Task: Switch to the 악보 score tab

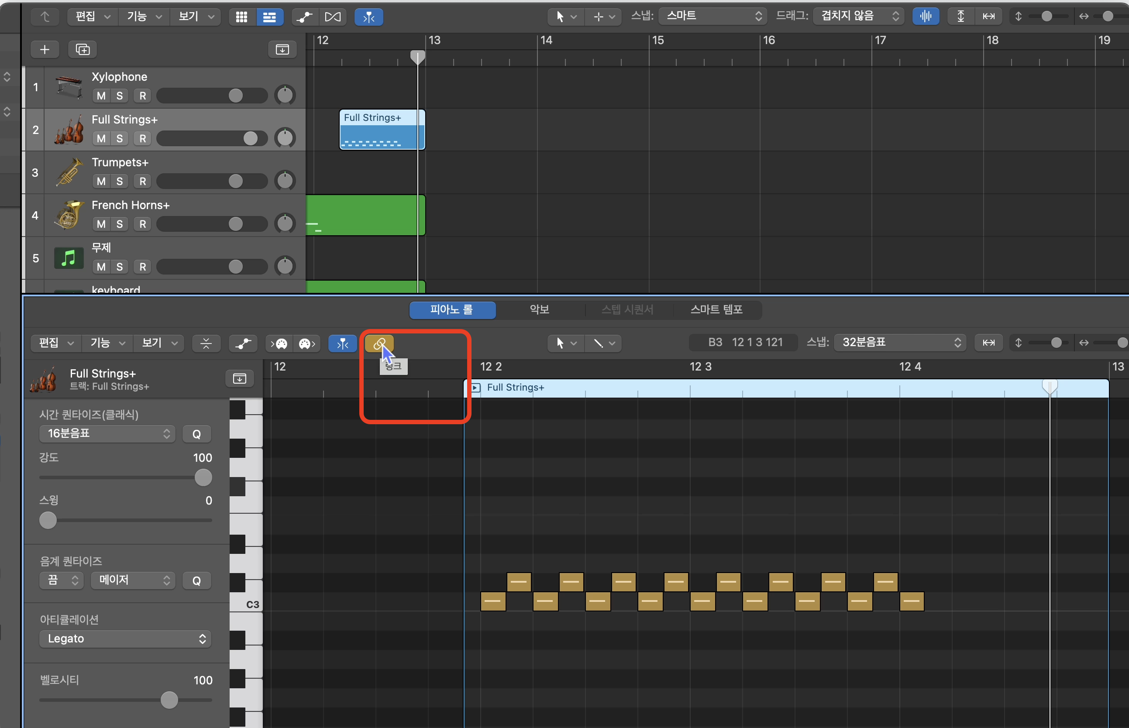Action: pos(540,309)
